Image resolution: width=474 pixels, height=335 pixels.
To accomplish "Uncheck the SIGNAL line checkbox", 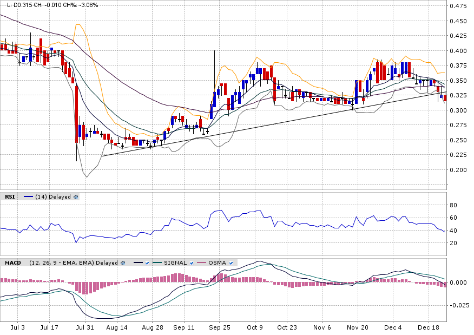I will 190,263.
